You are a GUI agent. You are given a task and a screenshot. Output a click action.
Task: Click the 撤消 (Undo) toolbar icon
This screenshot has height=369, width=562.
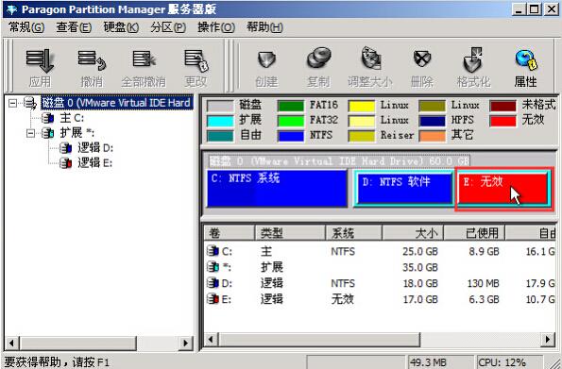click(x=92, y=59)
